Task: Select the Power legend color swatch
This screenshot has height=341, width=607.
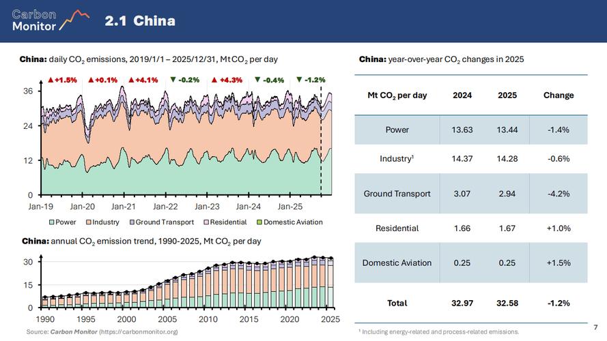Action: click(x=51, y=222)
